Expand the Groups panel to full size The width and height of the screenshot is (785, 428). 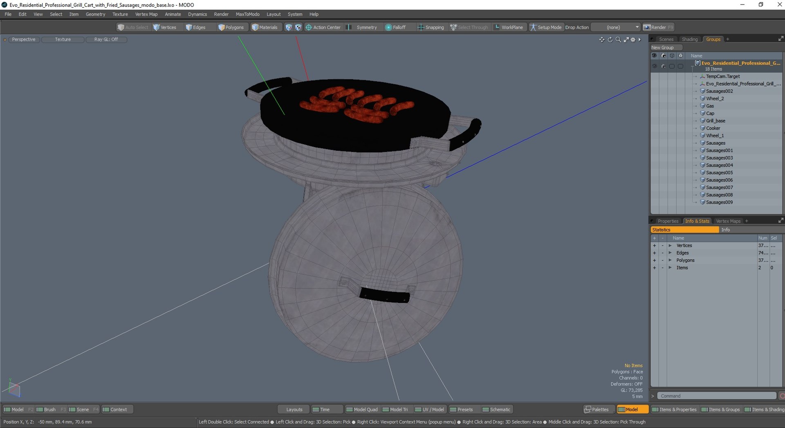781,38
